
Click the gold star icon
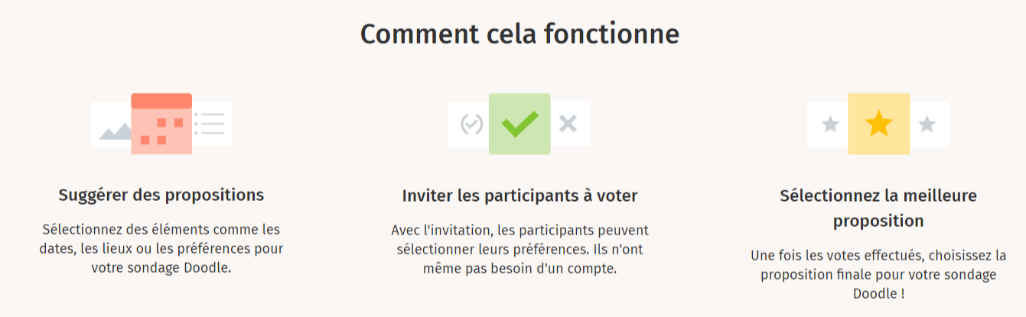point(878,123)
